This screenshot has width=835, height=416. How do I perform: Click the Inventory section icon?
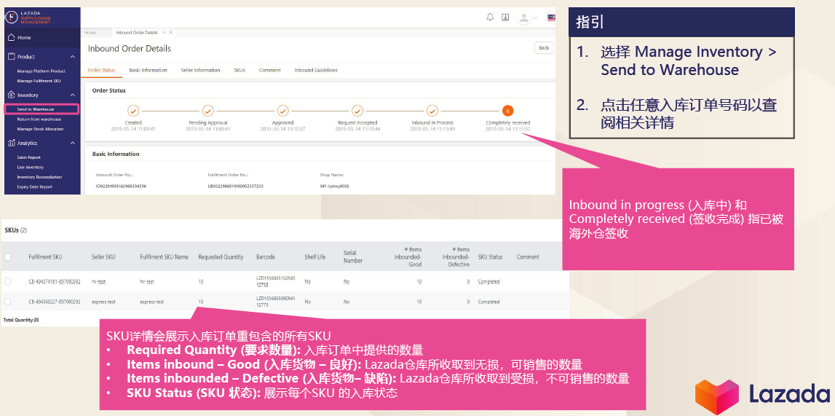[11, 95]
